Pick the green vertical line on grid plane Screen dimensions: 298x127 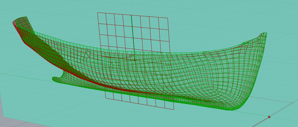click(x=133, y=38)
